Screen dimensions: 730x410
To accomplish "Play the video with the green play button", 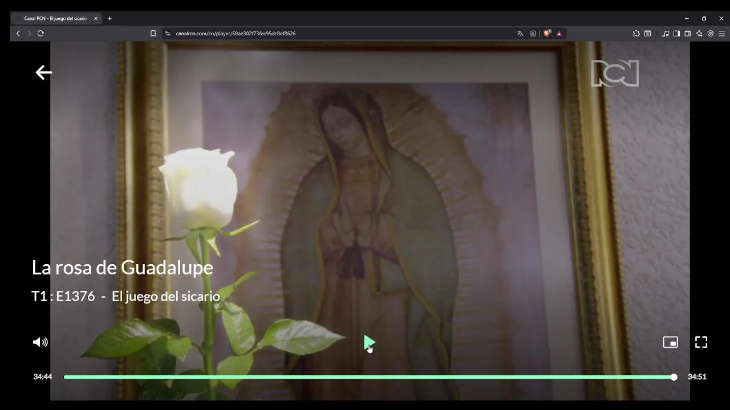I will (369, 342).
